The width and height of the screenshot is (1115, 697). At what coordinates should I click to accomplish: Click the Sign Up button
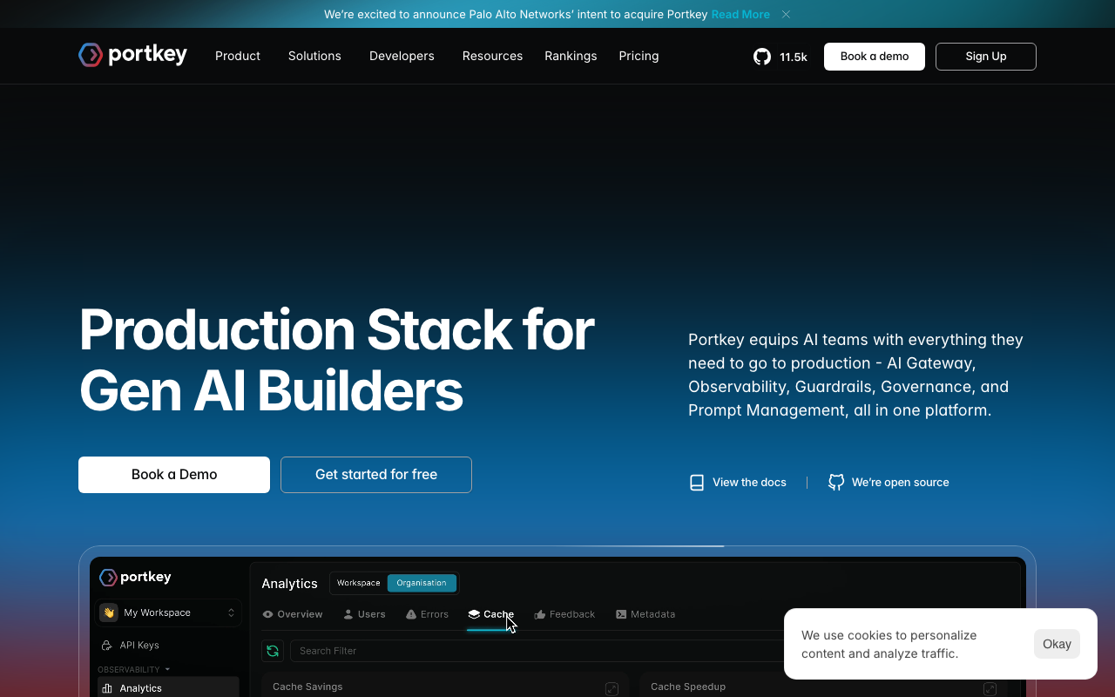pos(986,57)
